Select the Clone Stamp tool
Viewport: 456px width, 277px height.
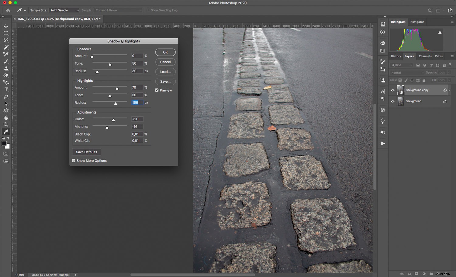5,68
